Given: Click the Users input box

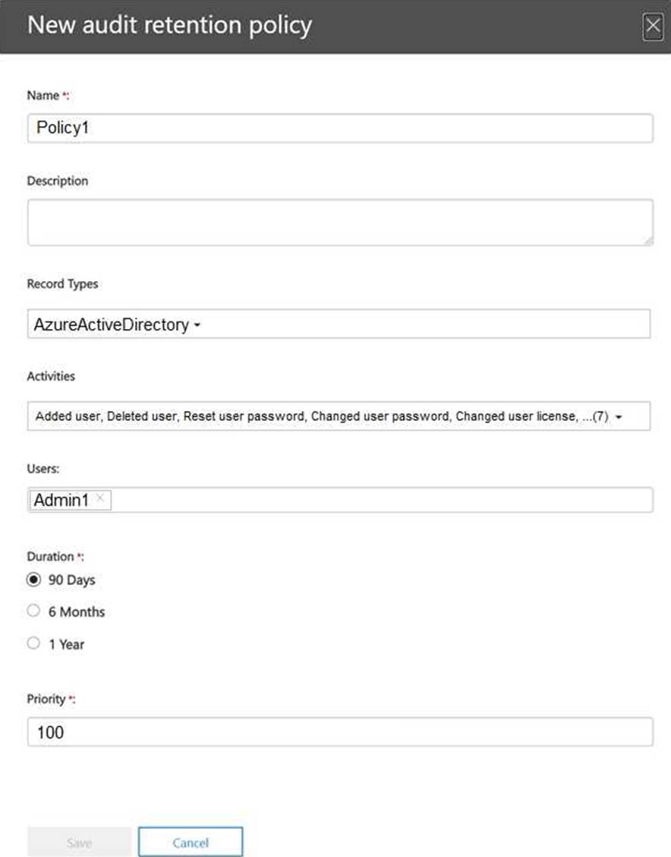Looking at the screenshot, I should pyautogui.click(x=380, y=500).
